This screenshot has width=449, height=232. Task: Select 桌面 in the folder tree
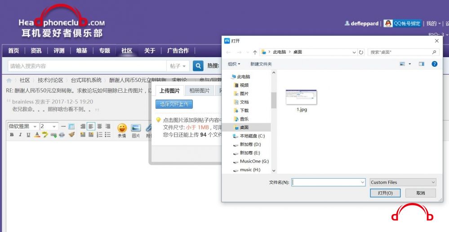click(244, 127)
